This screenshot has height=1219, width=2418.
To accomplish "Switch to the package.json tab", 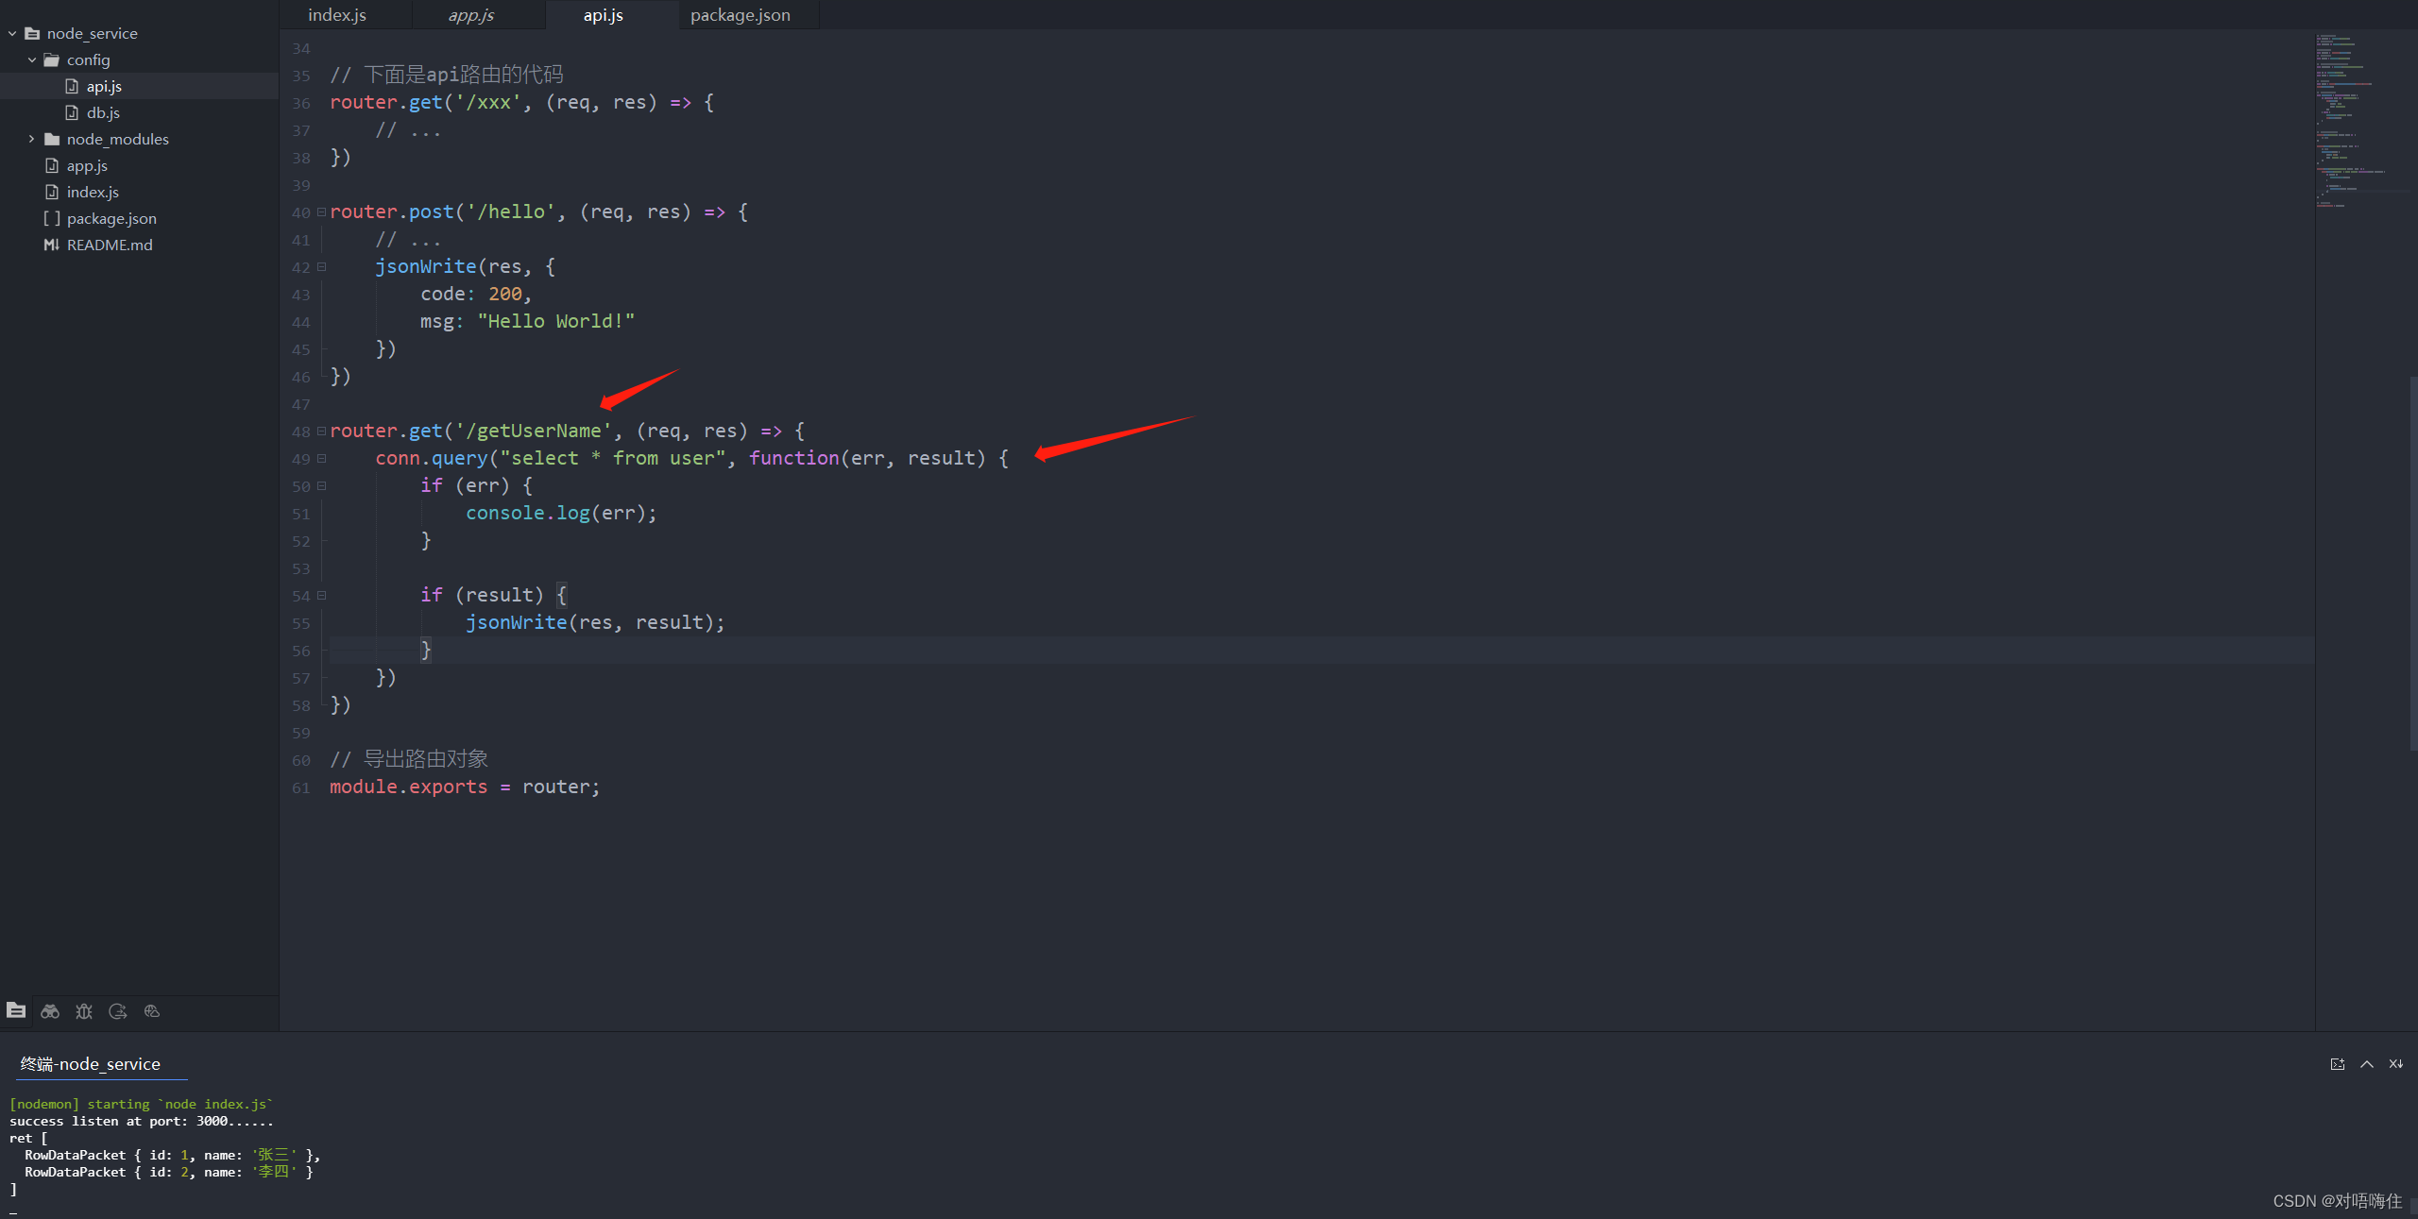I will tap(741, 15).
